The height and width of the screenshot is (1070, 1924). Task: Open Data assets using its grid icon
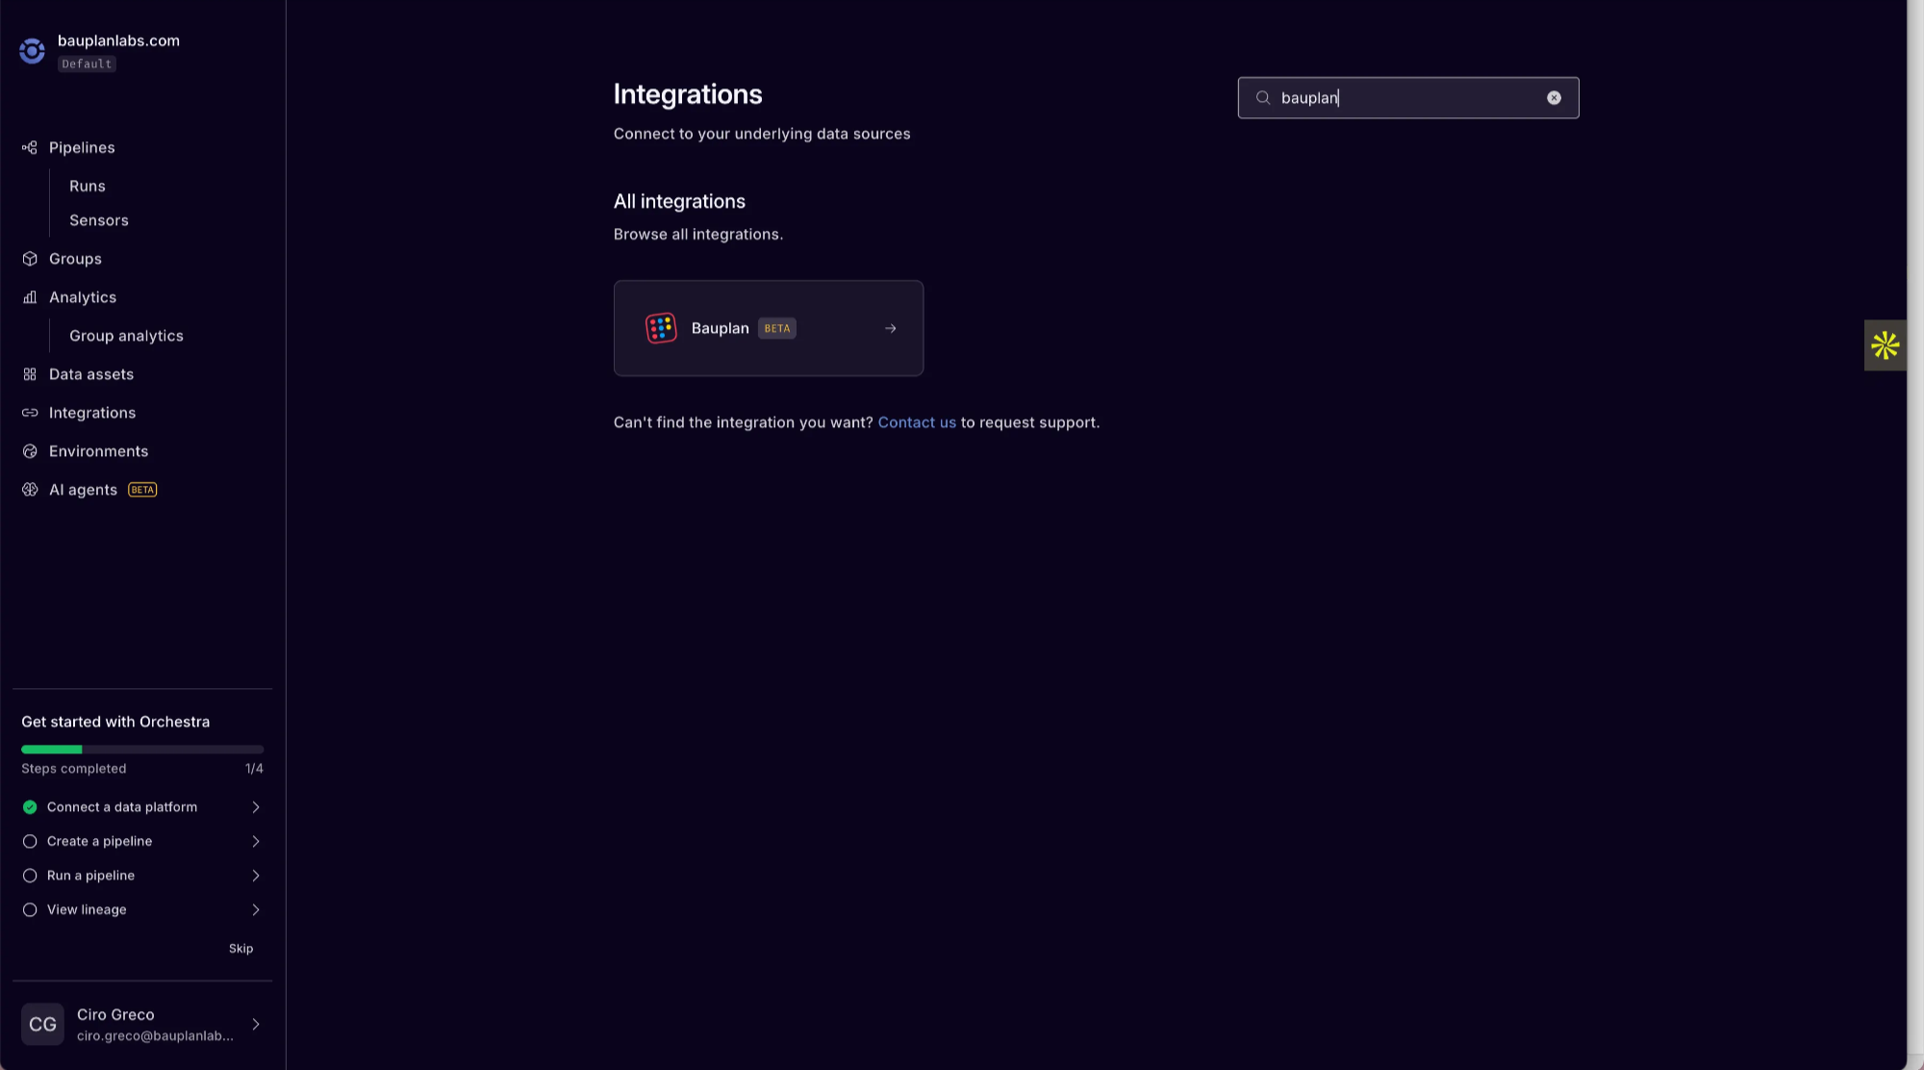point(30,373)
